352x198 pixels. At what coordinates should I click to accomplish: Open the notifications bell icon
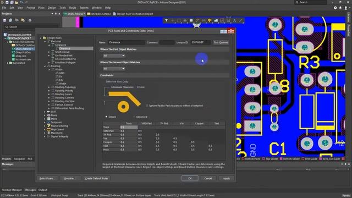point(340,8)
